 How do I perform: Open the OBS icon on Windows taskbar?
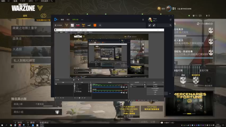tap(42, 125)
